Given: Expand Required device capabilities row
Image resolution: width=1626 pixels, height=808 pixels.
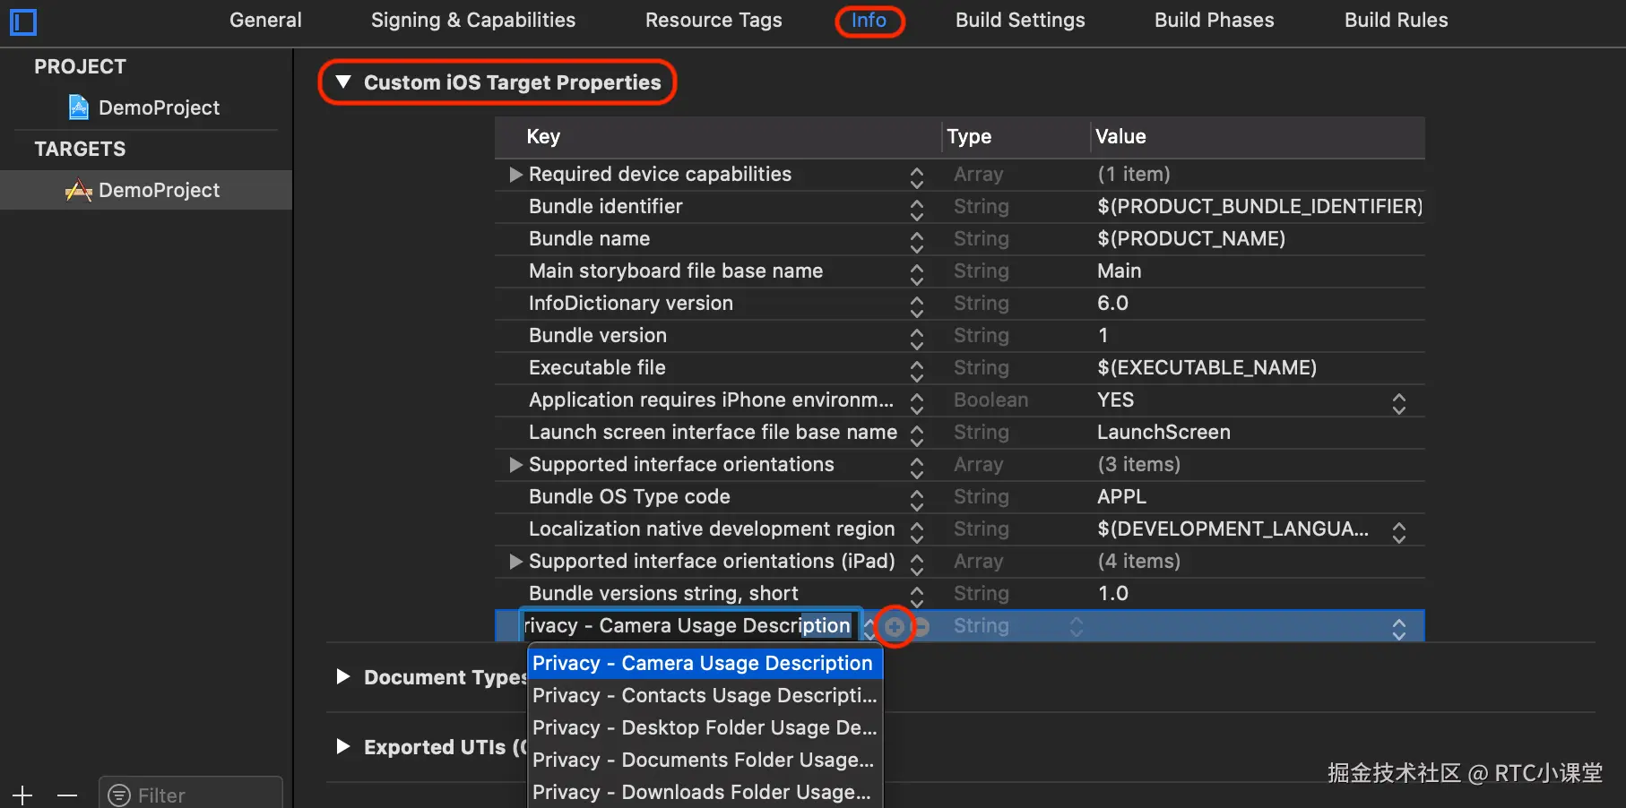Looking at the screenshot, I should click(x=515, y=175).
